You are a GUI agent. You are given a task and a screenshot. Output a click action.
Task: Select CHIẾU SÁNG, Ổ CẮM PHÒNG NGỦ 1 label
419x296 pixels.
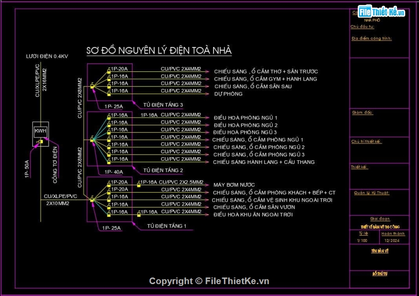click(x=258, y=140)
